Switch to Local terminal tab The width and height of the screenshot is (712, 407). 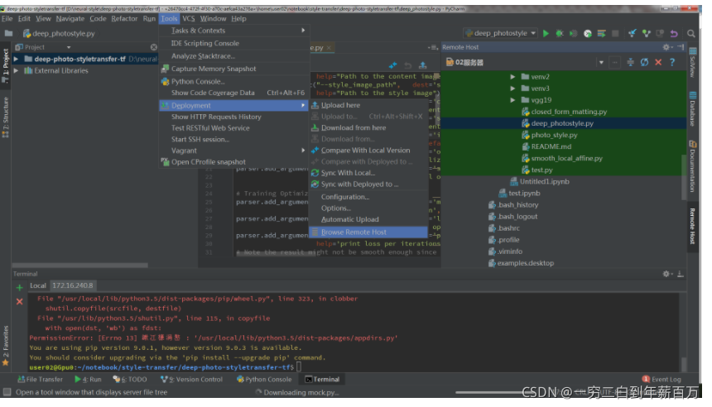[38, 285]
